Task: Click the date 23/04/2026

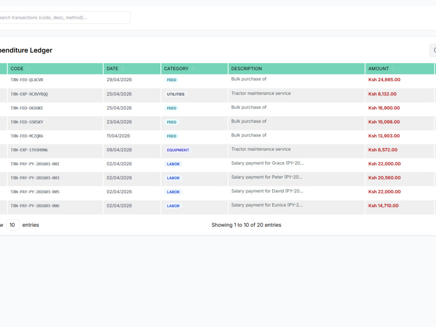Action: [x=119, y=122]
